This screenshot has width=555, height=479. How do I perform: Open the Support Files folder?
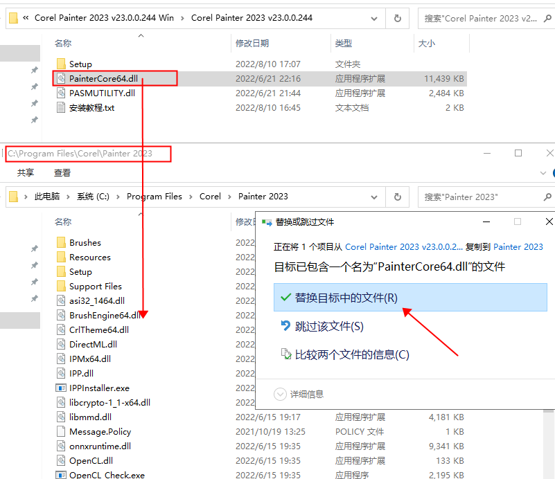pos(95,286)
